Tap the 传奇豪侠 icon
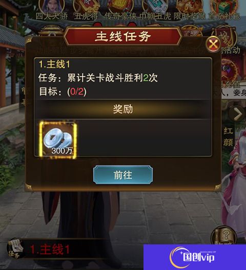246x270 pixels. [x=120, y=9]
